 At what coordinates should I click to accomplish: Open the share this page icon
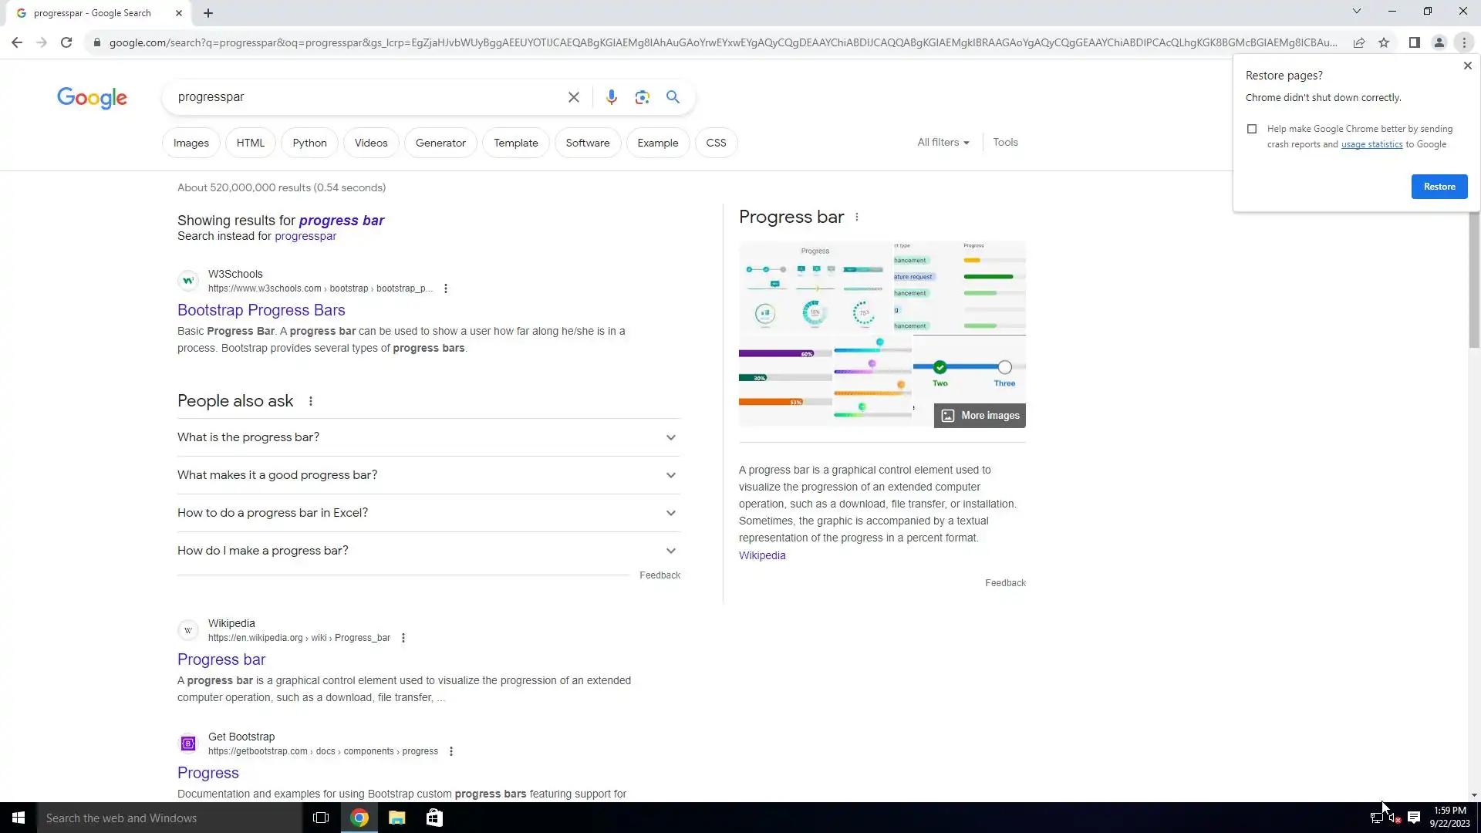(x=1359, y=42)
